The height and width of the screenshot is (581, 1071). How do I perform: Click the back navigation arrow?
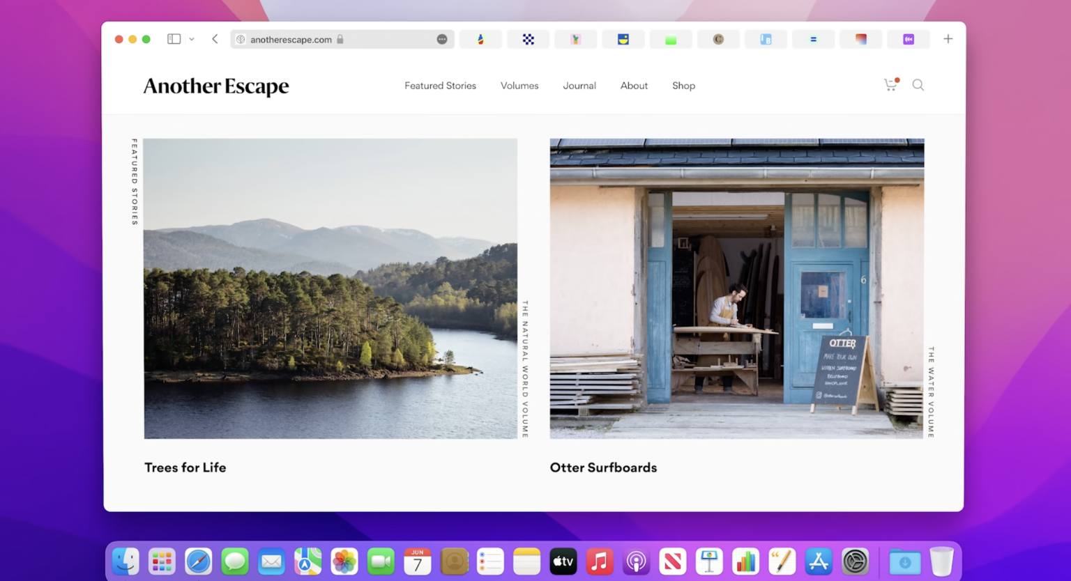click(215, 39)
